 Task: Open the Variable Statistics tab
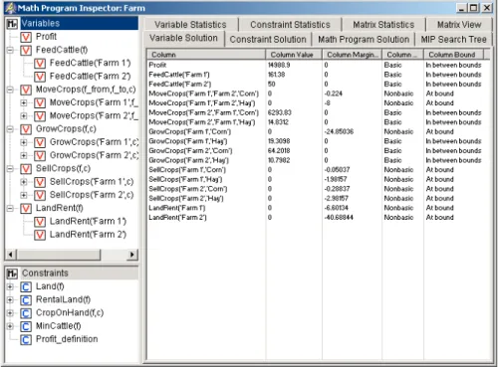(x=190, y=25)
